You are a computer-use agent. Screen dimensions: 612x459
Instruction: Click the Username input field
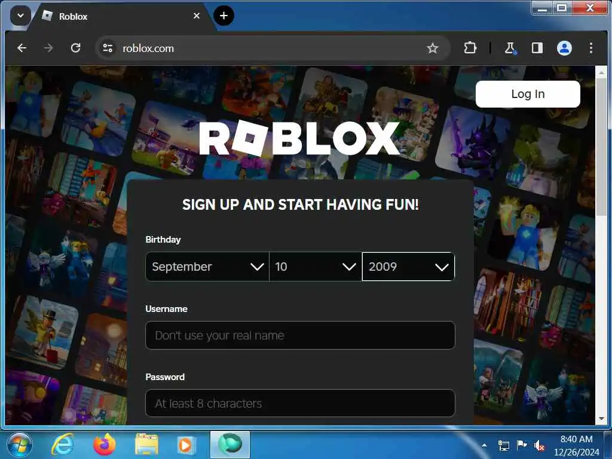click(x=300, y=335)
